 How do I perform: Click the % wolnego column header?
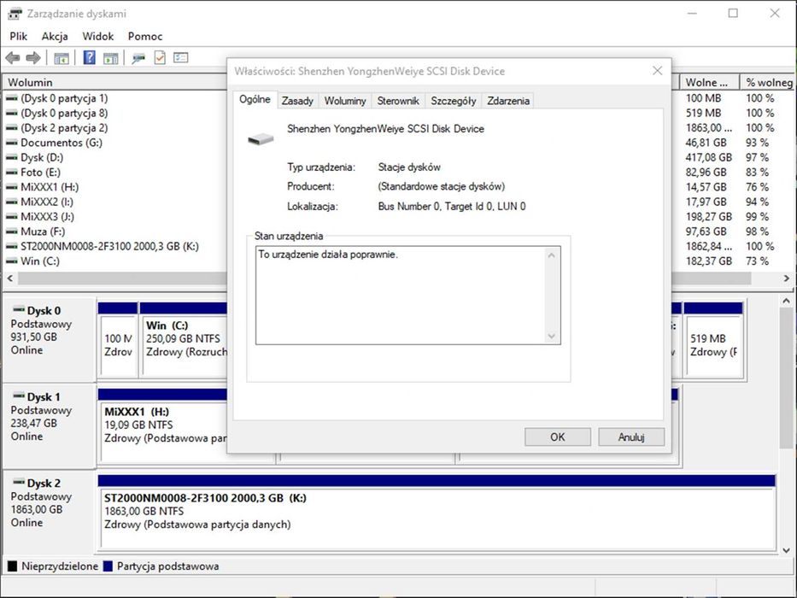click(768, 82)
